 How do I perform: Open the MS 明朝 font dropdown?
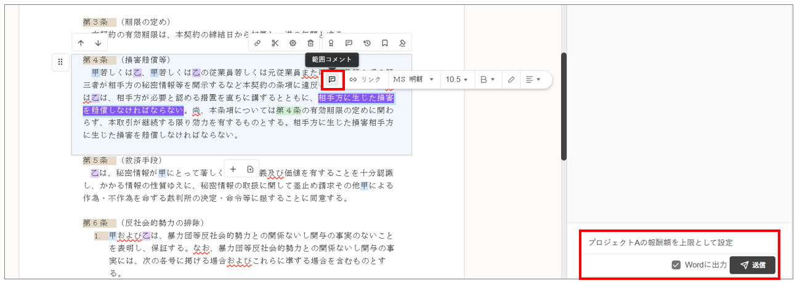point(413,79)
